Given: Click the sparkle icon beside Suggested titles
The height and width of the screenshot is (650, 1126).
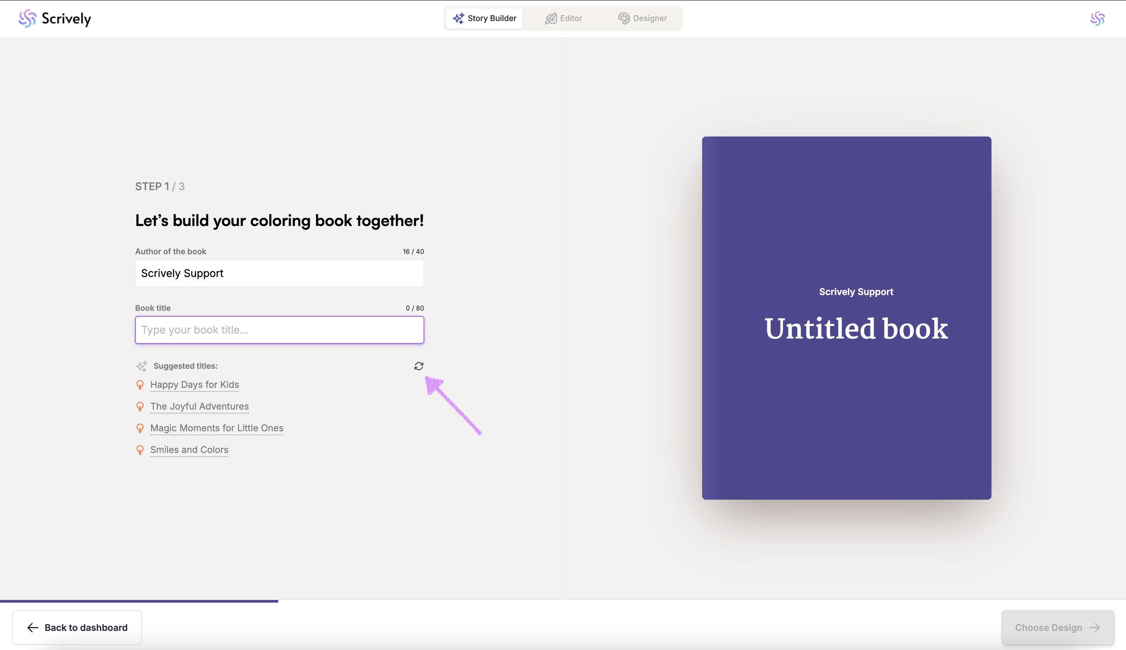Looking at the screenshot, I should pos(141,366).
